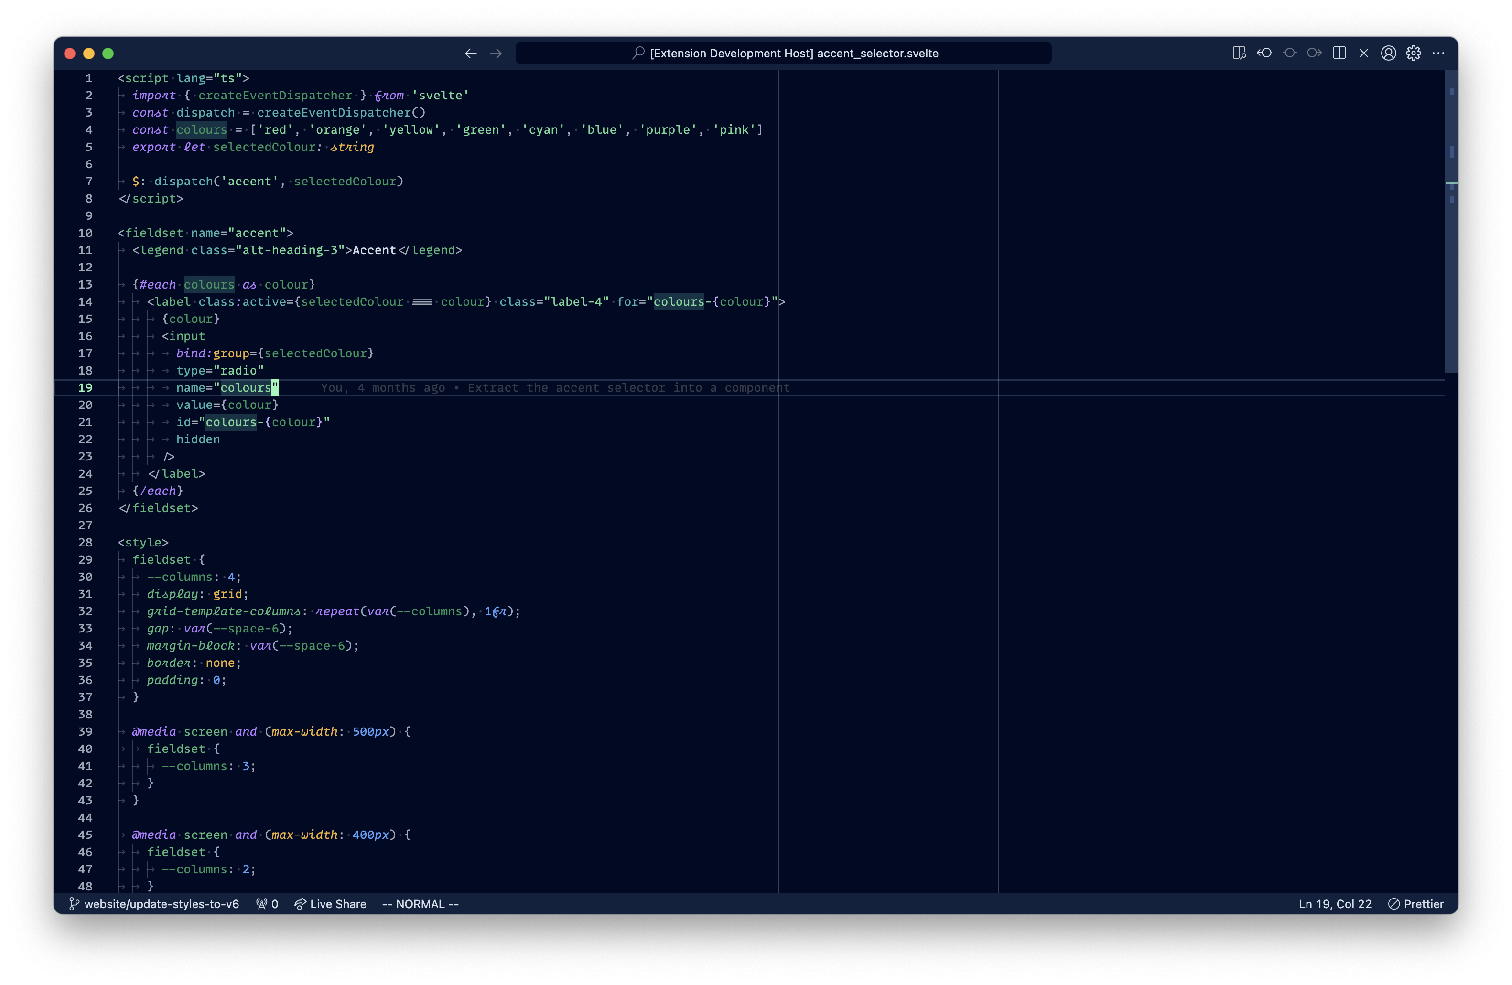Click the 'padding' property on line 36

[172, 680]
